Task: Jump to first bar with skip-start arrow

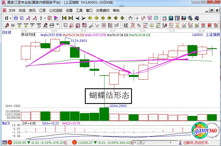Action: [64, 18]
